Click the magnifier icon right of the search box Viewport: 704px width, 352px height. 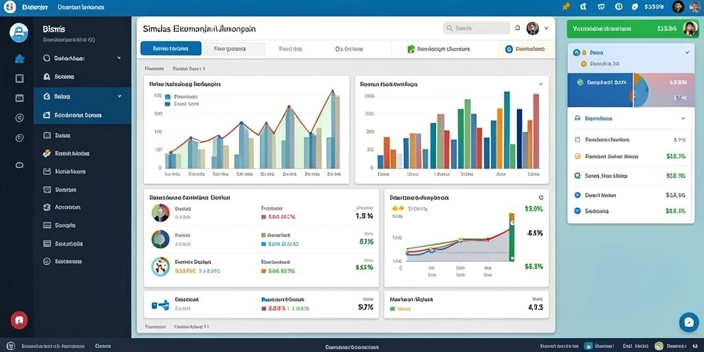click(518, 27)
